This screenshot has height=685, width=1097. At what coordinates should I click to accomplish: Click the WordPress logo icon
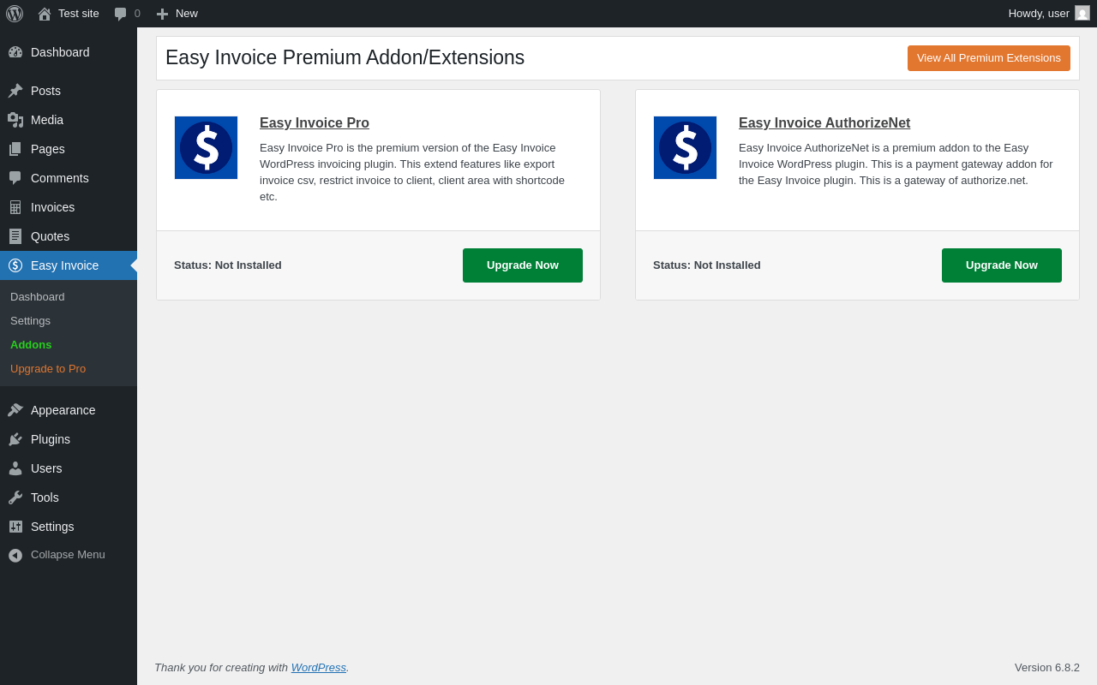point(15,14)
